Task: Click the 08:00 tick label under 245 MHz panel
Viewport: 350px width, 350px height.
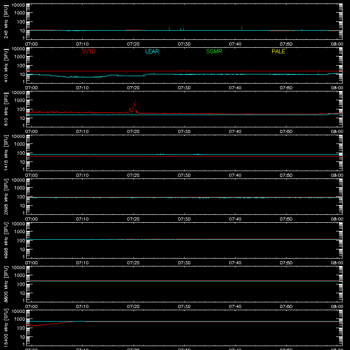Action: [x=337, y=44]
